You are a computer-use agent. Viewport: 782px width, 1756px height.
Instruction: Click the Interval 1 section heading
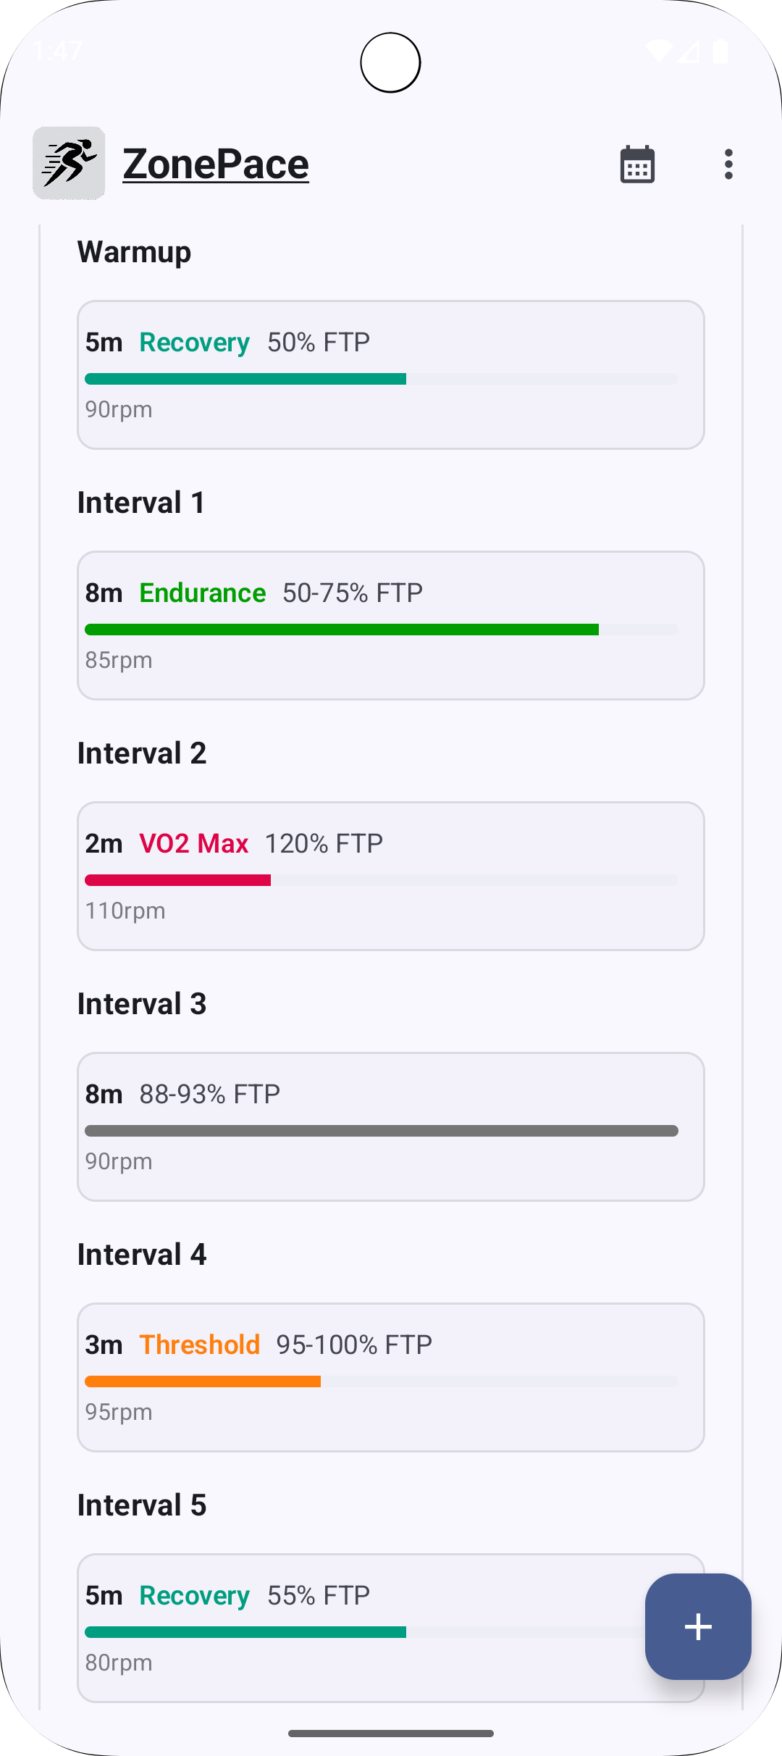click(x=141, y=503)
